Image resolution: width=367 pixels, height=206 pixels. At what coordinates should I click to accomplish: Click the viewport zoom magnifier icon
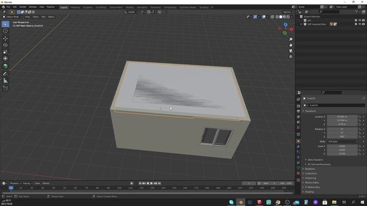tap(291, 39)
